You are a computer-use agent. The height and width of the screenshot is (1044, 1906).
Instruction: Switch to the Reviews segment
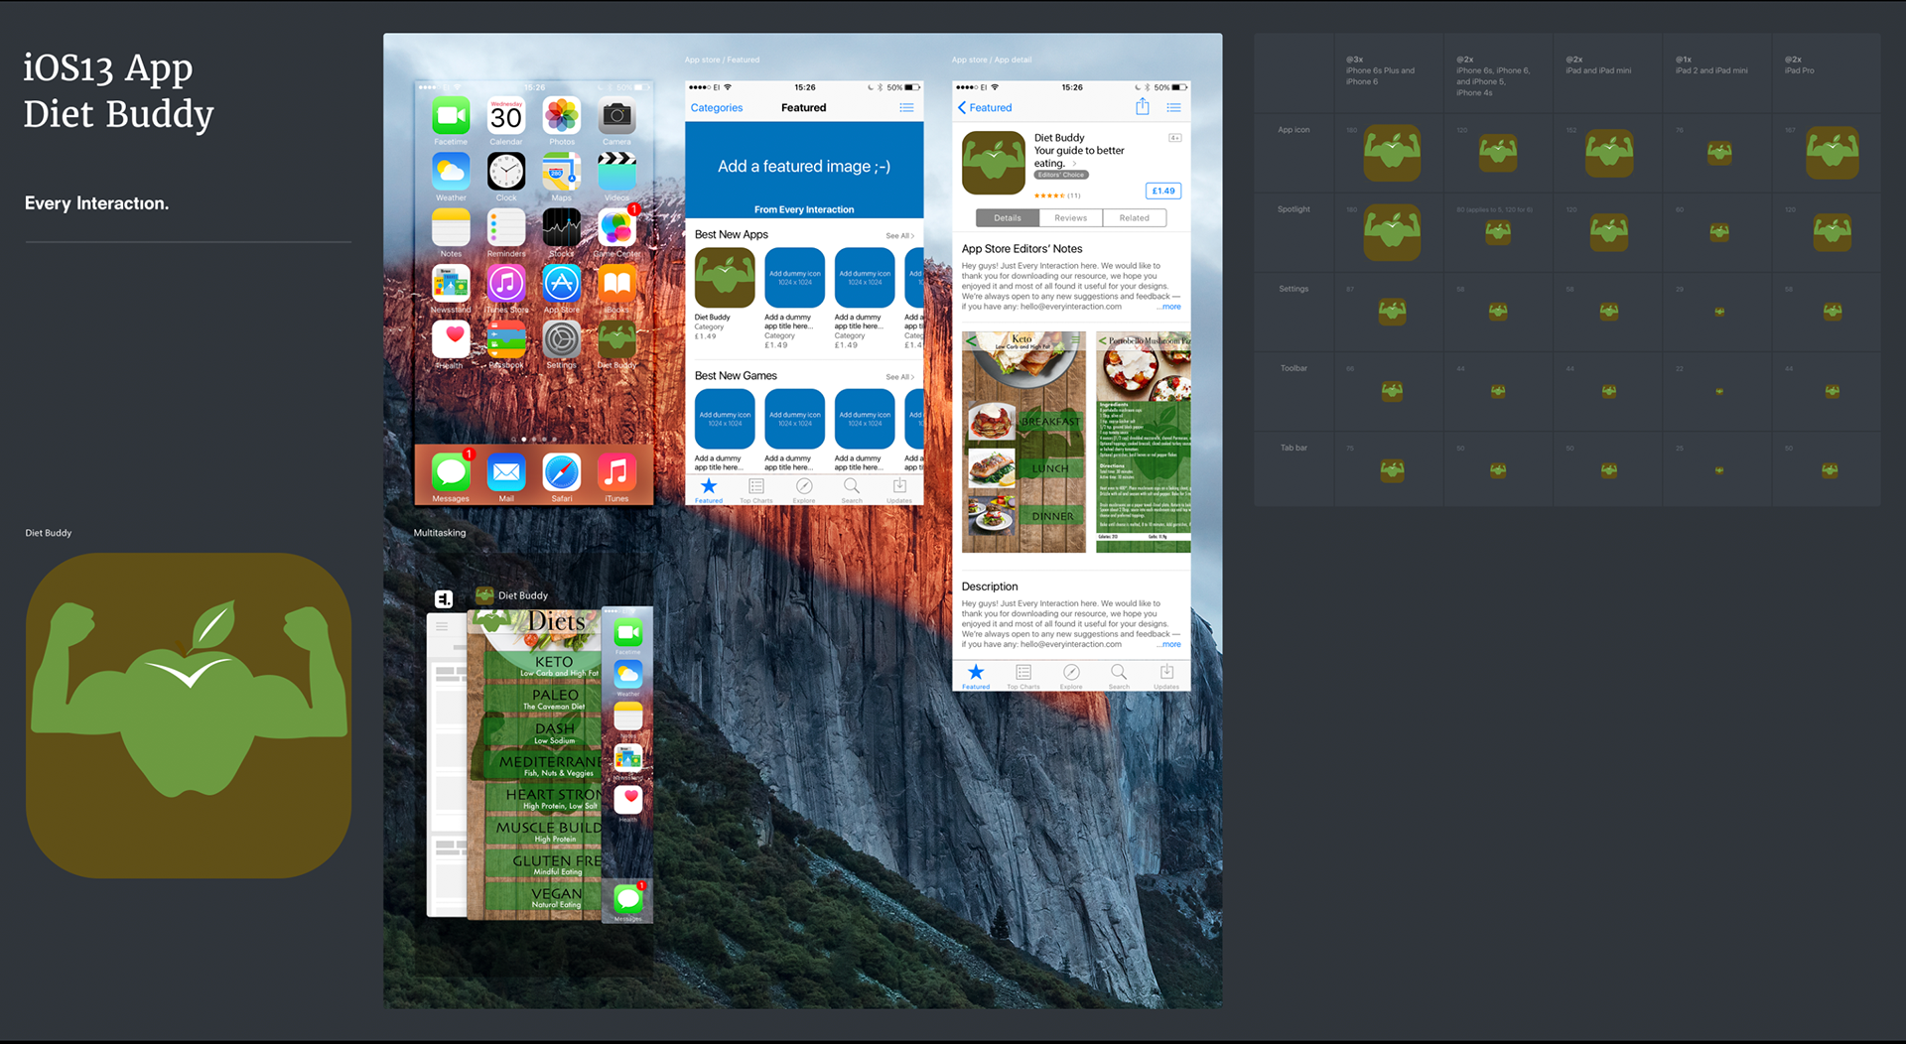pyautogui.click(x=1071, y=218)
